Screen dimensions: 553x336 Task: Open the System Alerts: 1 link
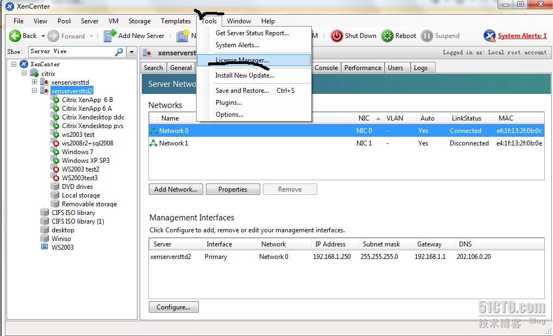522,36
